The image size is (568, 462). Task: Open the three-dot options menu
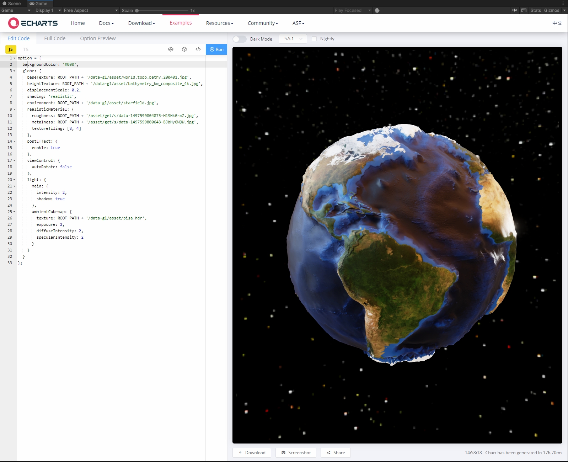(563, 3)
